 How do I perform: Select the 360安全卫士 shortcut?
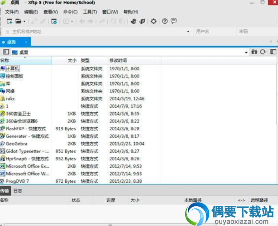point(18,114)
